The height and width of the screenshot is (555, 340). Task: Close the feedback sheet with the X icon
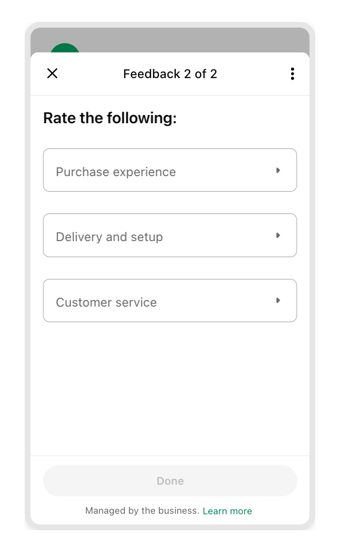tap(52, 73)
